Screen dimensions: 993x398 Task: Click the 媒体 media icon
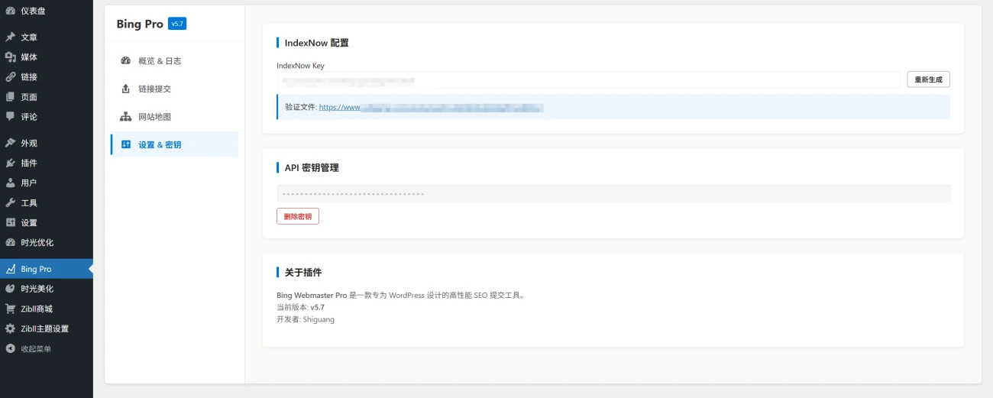(x=10, y=57)
